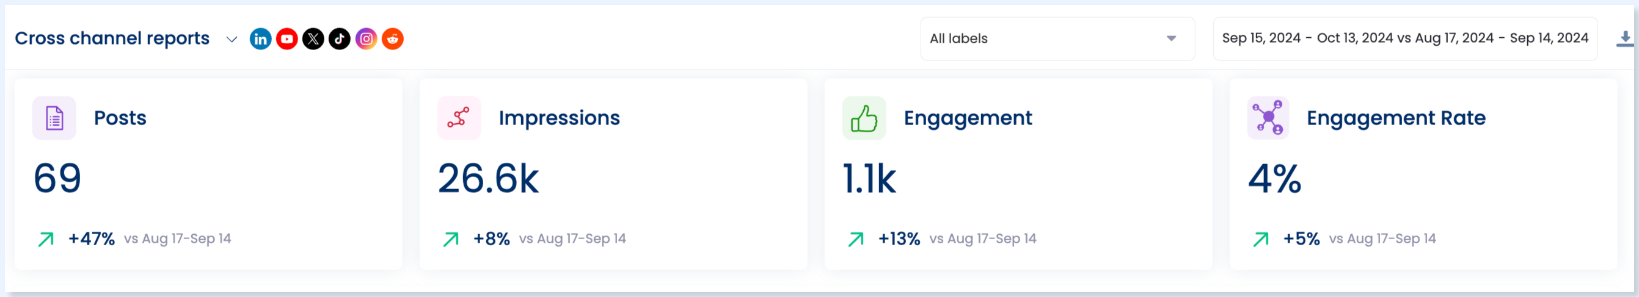Select the Impressions 26.6k value
Viewport: 1639px width, 297px height.
point(488,178)
